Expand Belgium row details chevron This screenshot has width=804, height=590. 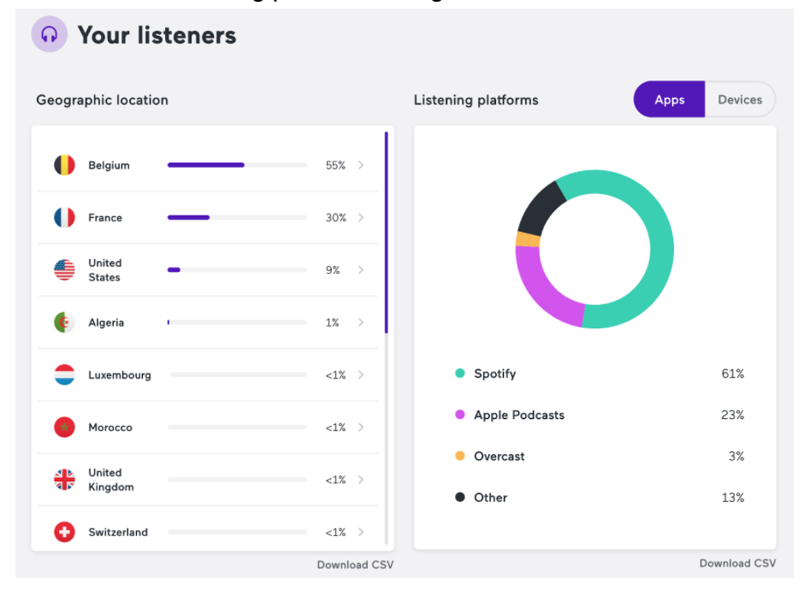click(361, 165)
